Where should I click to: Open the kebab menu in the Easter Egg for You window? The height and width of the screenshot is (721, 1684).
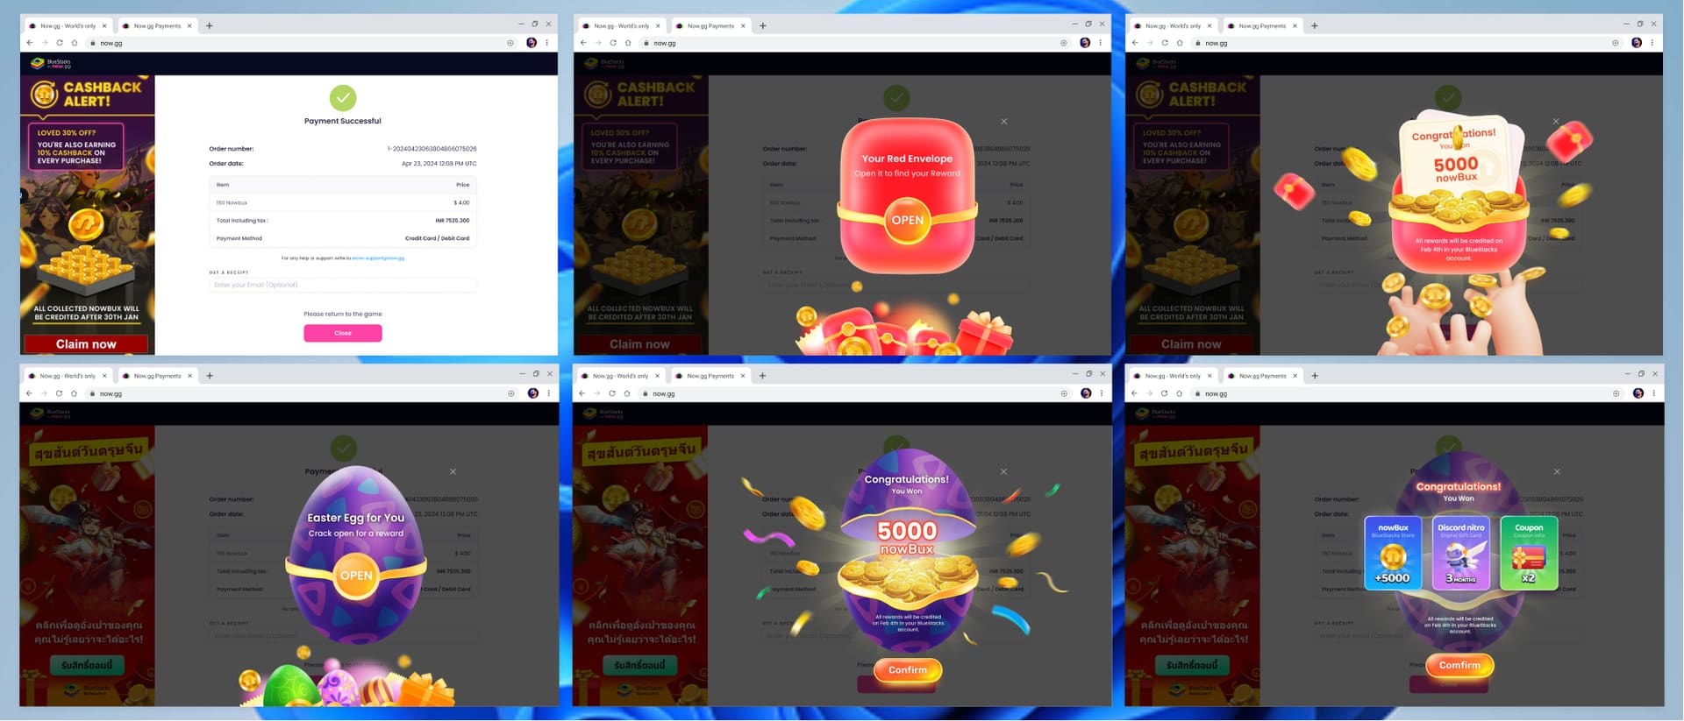tap(549, 393)
